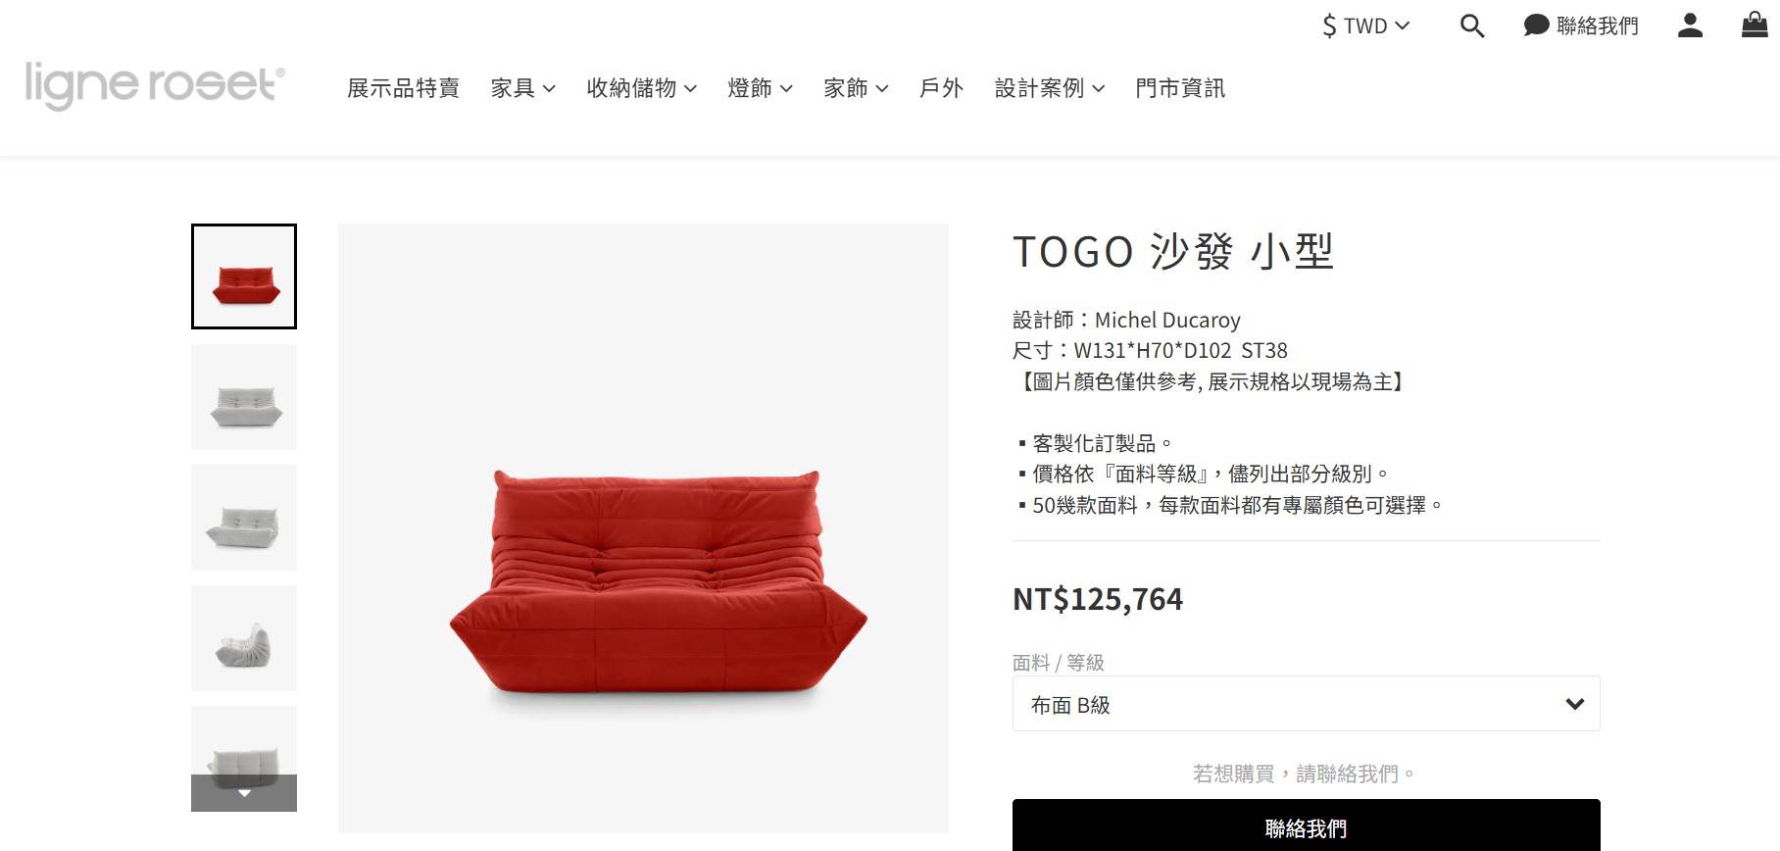Click the black 聯絡我們 button
This screenshot has width=1780, height=851.
(x=1306, y=826)
